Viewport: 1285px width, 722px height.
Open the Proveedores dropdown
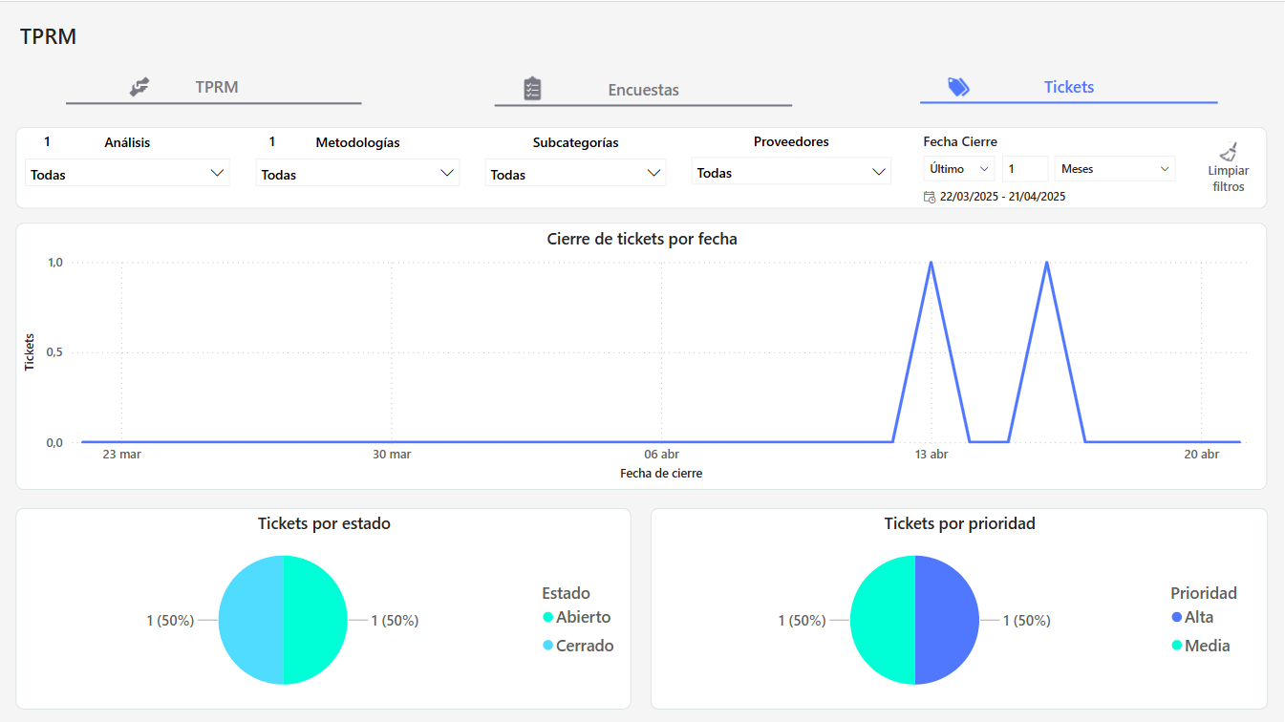click(791, 173)
